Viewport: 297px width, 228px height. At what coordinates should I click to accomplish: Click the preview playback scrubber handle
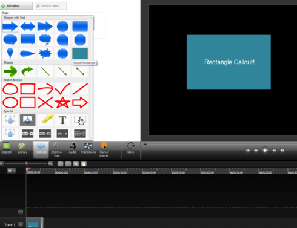click(145, 143)
